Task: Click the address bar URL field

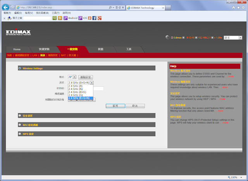Action: pyautogui.click(x=63, y=7)
